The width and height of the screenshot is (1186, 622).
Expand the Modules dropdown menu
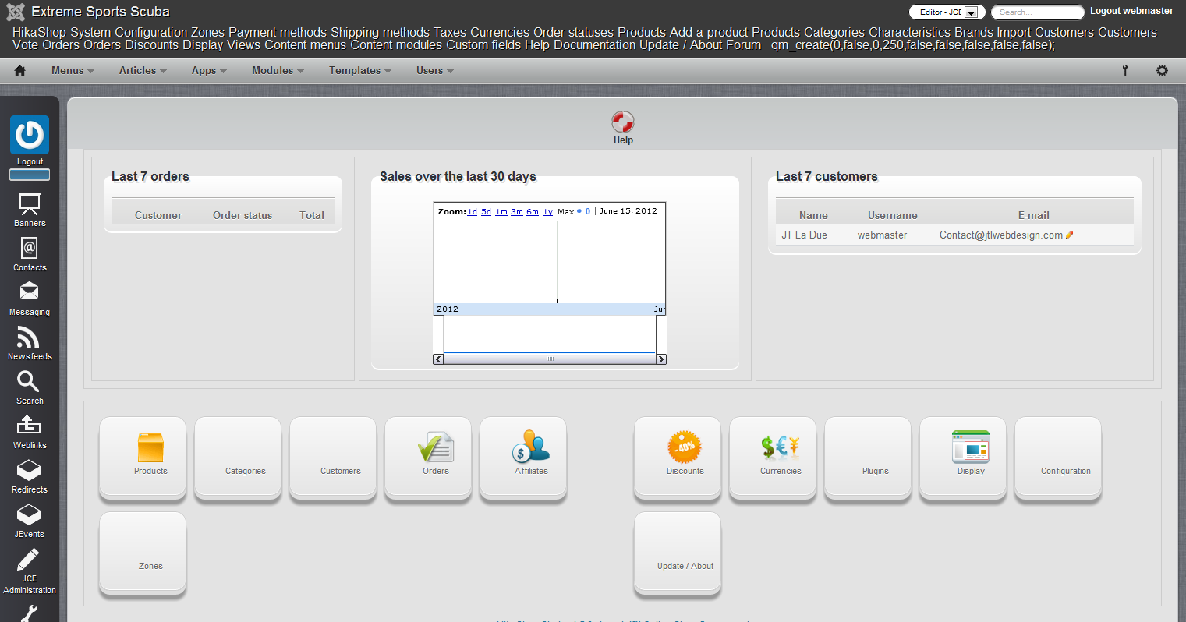click(278, 70)
